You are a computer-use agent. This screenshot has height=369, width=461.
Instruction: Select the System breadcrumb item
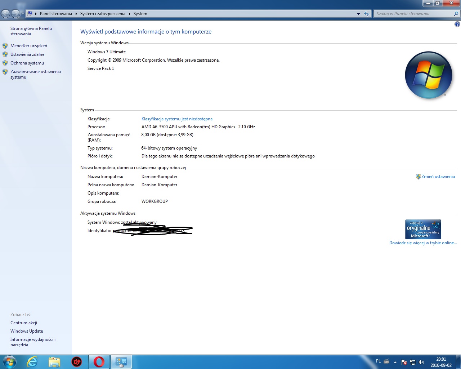140,14
